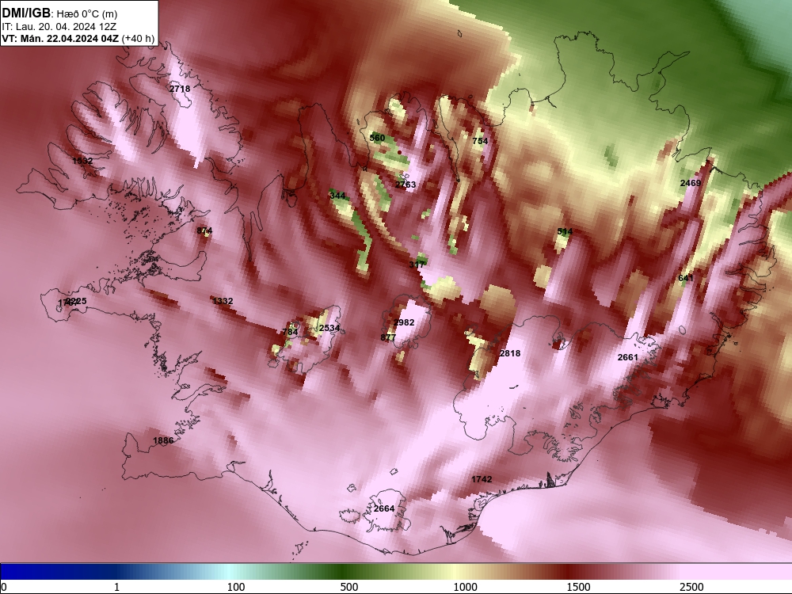Click the "Hæð 0°C (m)" header label

coord(86,13)
